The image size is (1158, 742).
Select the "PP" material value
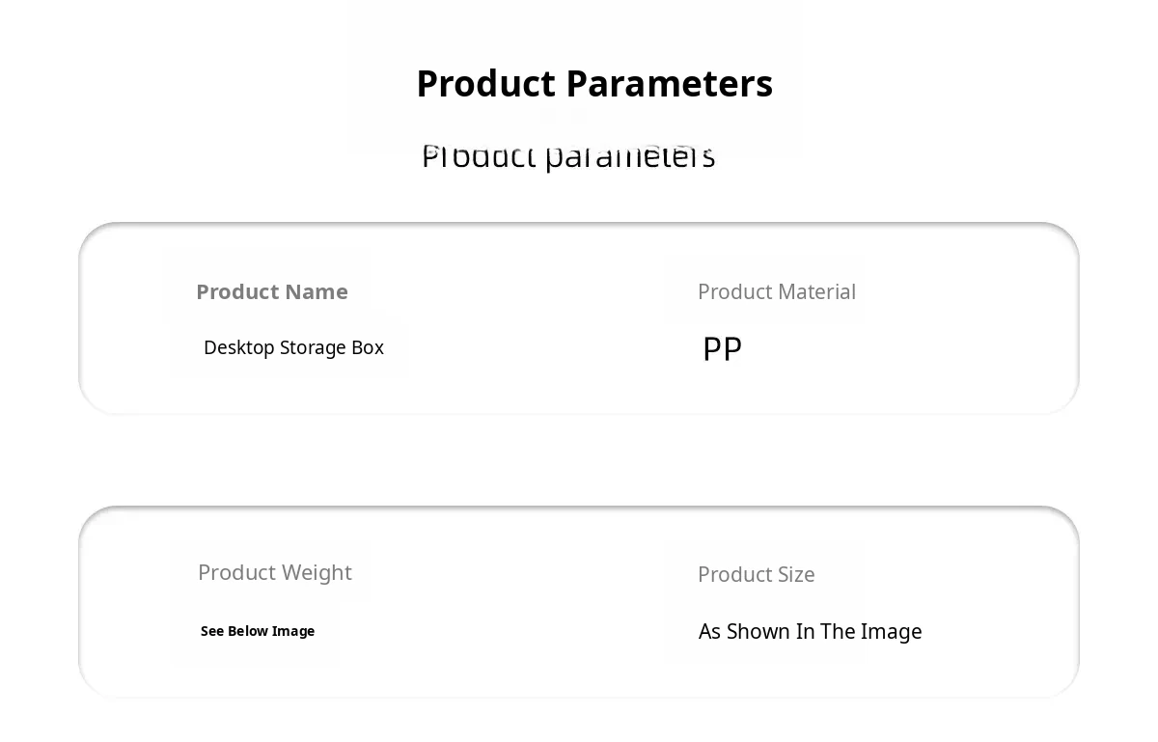(x=722, y=348)
